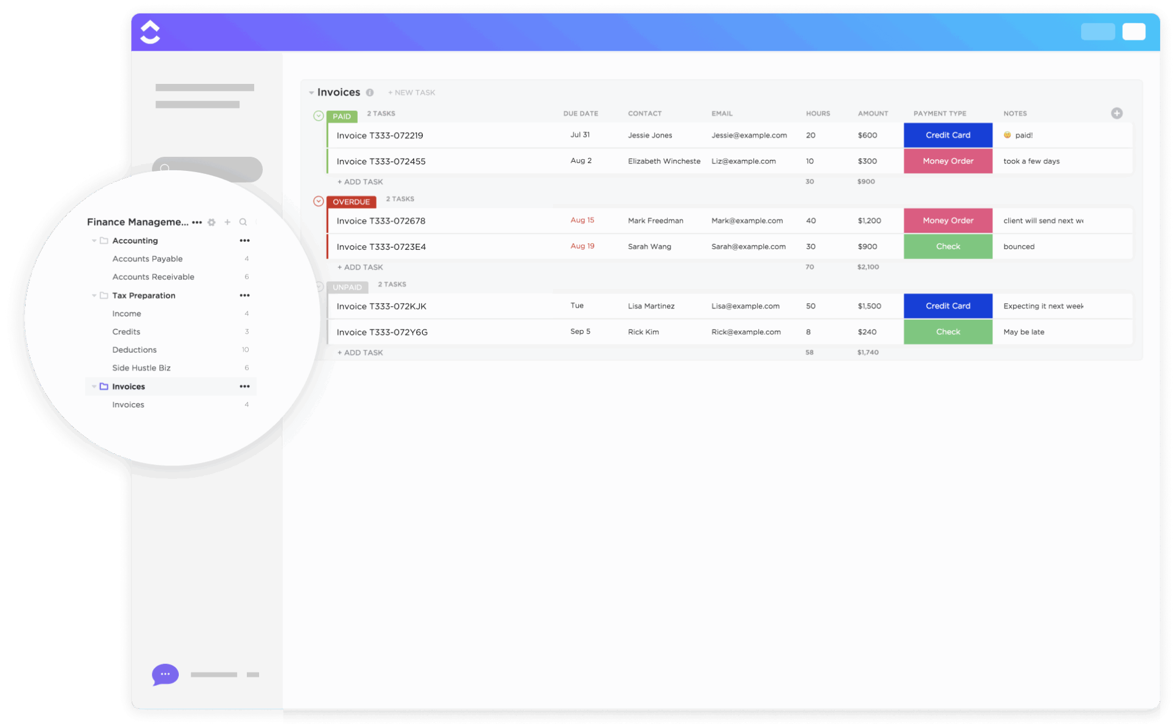Viewport: 1176px width, 727px height.
Task: Select the Deductions list in sidebar
Action: 134,350
